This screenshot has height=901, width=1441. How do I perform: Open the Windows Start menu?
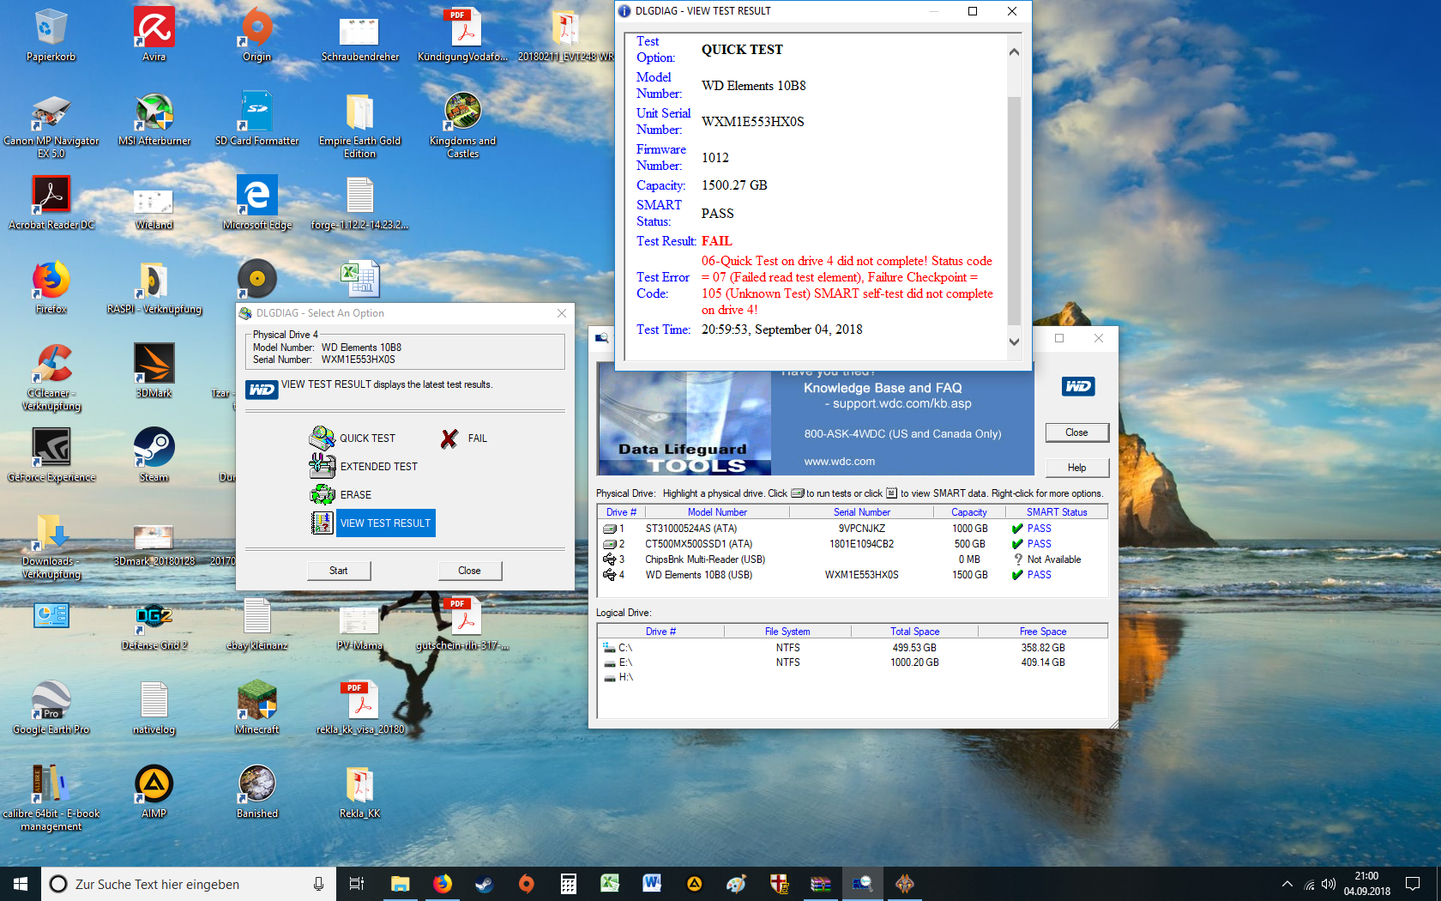pos(21,884)
